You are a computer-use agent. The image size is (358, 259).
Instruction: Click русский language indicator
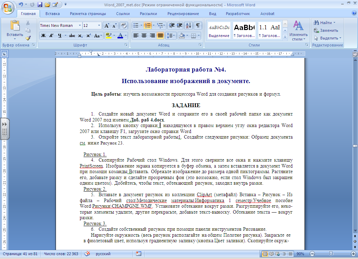click(x=103, y=254)
